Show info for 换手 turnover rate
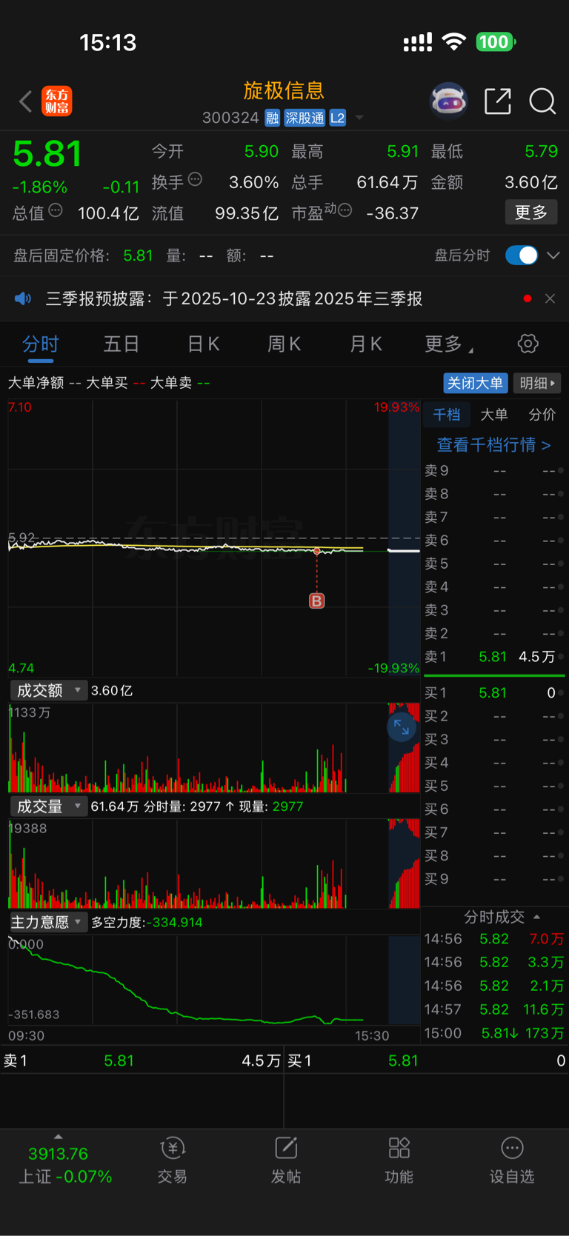Viewport: 569px width, 1236px height. pyautogui.click(x=195, y=178)
